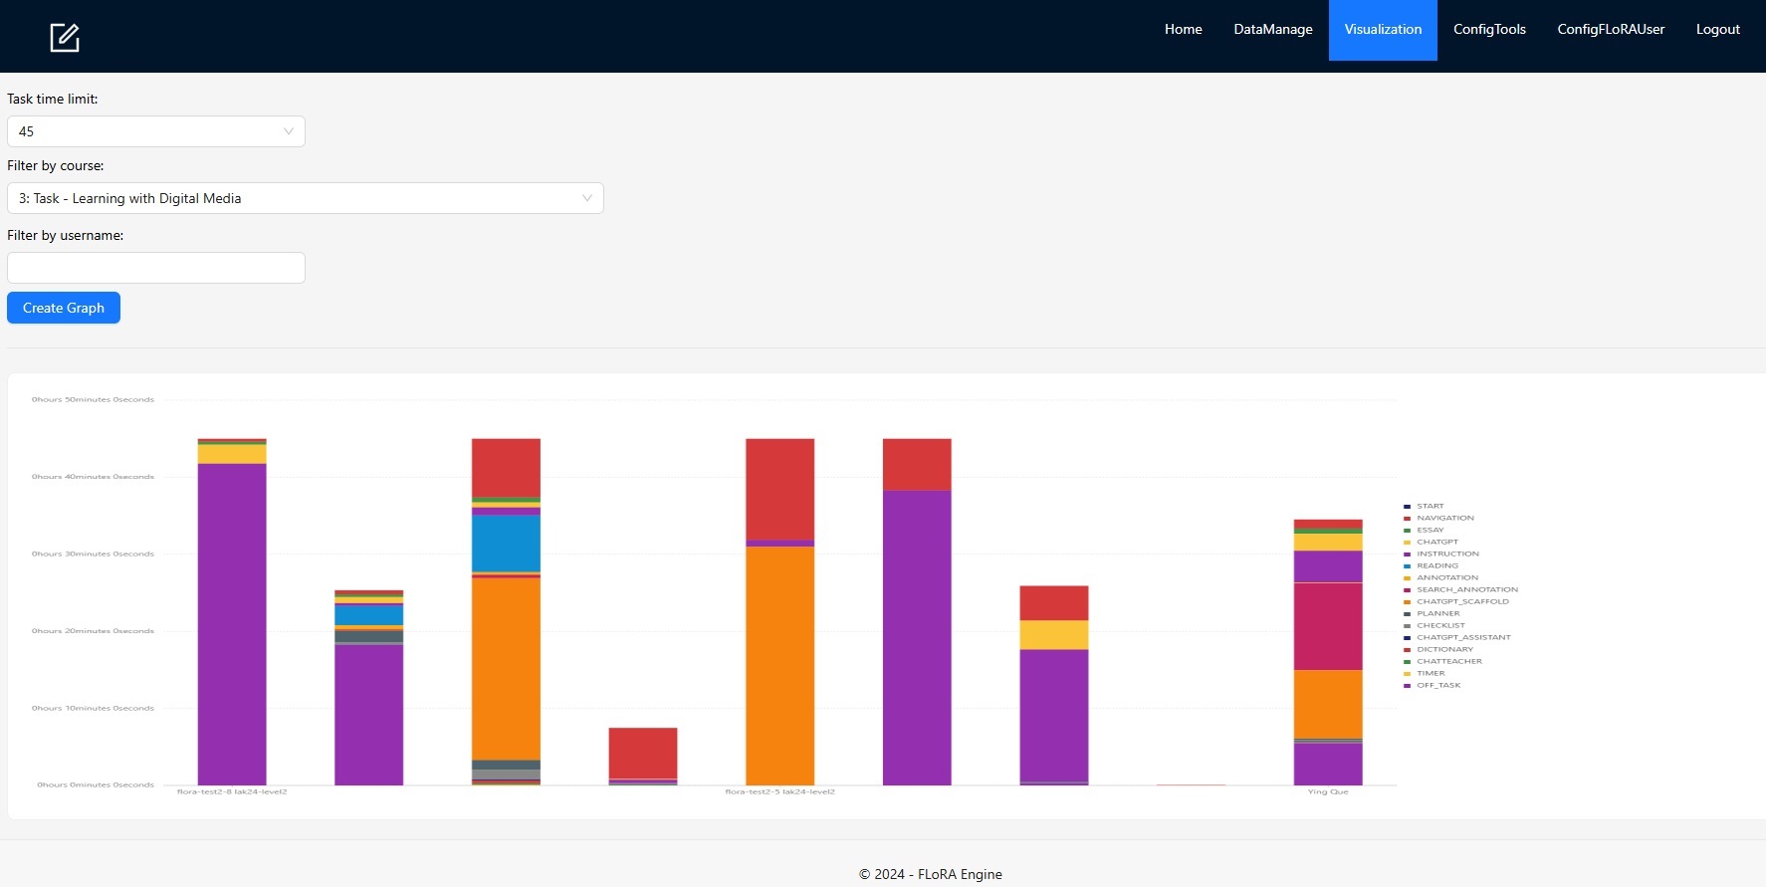The width and height of the screenshot is (1766, 887).
Task: Click the blue READING segment in third bar
Action: (x=506, y=543)
